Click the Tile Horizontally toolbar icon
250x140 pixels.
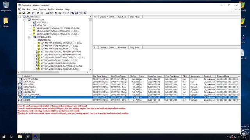(x=77, y=13)
